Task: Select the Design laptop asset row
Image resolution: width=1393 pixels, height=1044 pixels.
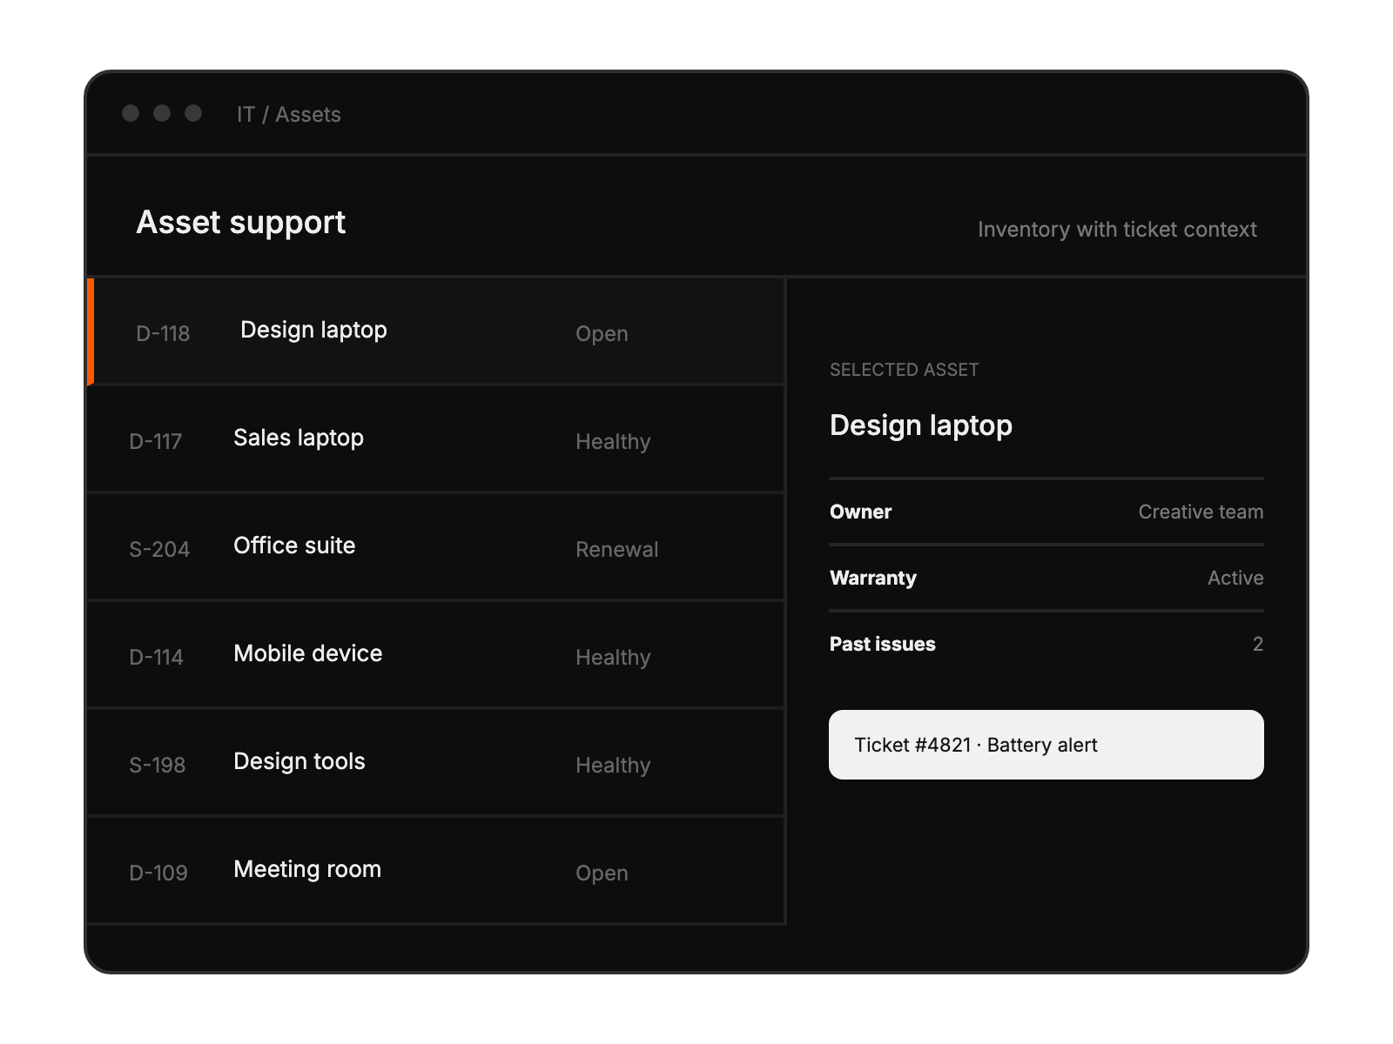Action: pyautogui.click(x=435, y=331)
